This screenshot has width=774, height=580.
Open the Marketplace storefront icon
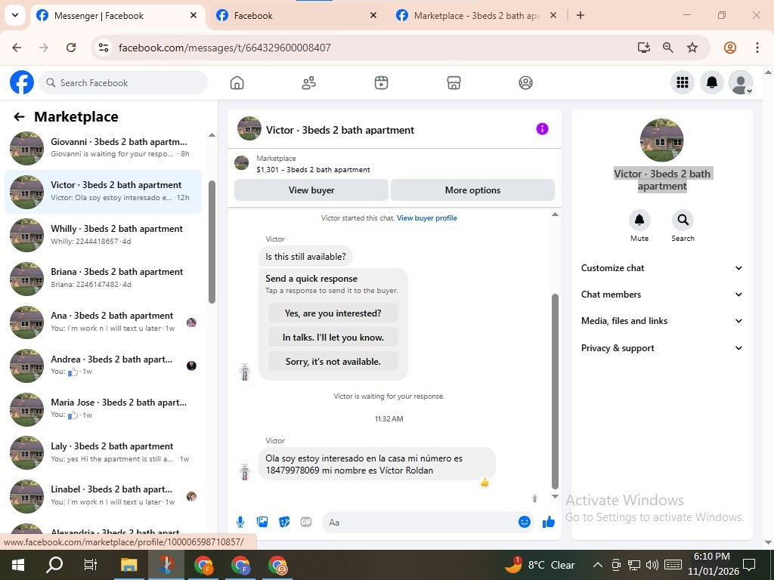[454, 83]
